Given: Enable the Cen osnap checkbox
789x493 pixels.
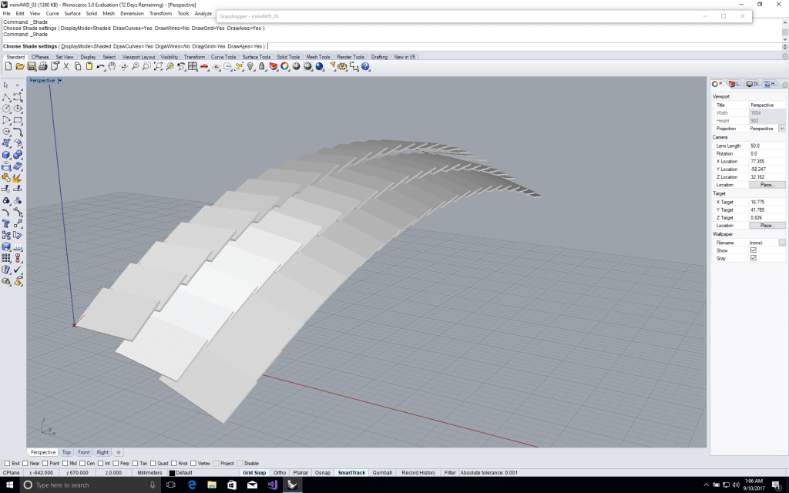Looking at the screenshot, I should coord(82,463).
